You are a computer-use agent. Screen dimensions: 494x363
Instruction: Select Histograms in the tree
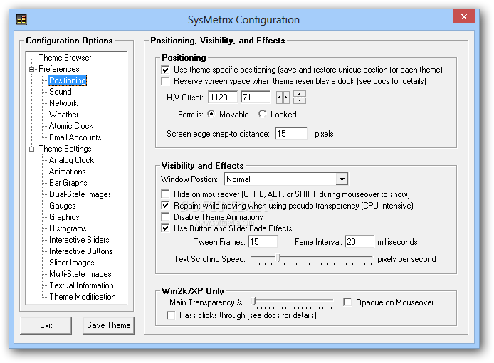click(68, 228)
